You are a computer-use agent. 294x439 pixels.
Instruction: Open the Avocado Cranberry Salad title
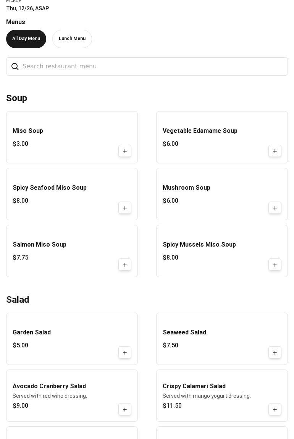coord(49,386)
